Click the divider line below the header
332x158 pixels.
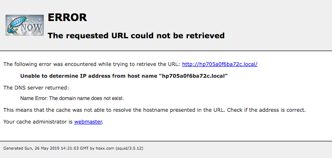point(166,51)
